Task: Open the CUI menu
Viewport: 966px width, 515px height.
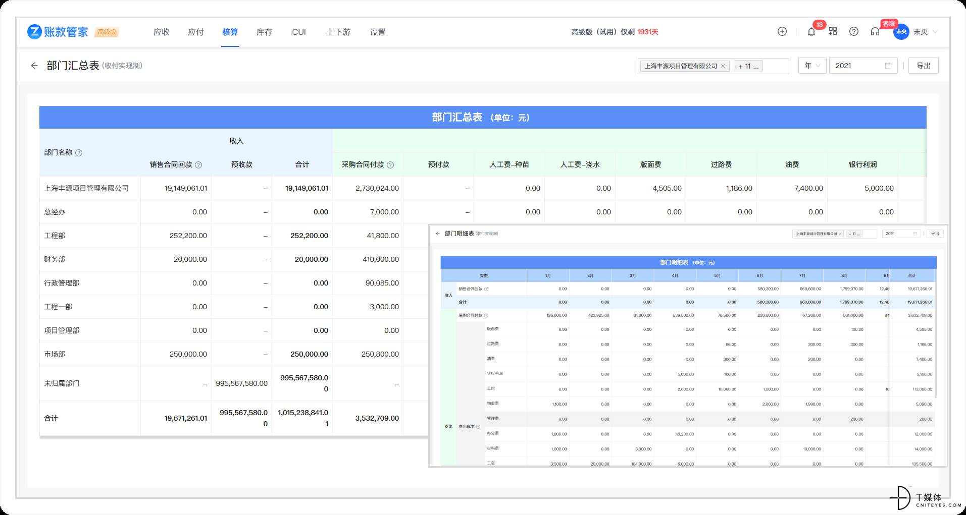Action: (299, 32)
